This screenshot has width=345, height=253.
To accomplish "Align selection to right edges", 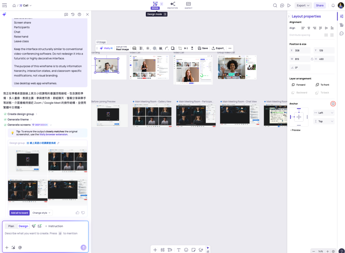I will click(x=315, y=28).
